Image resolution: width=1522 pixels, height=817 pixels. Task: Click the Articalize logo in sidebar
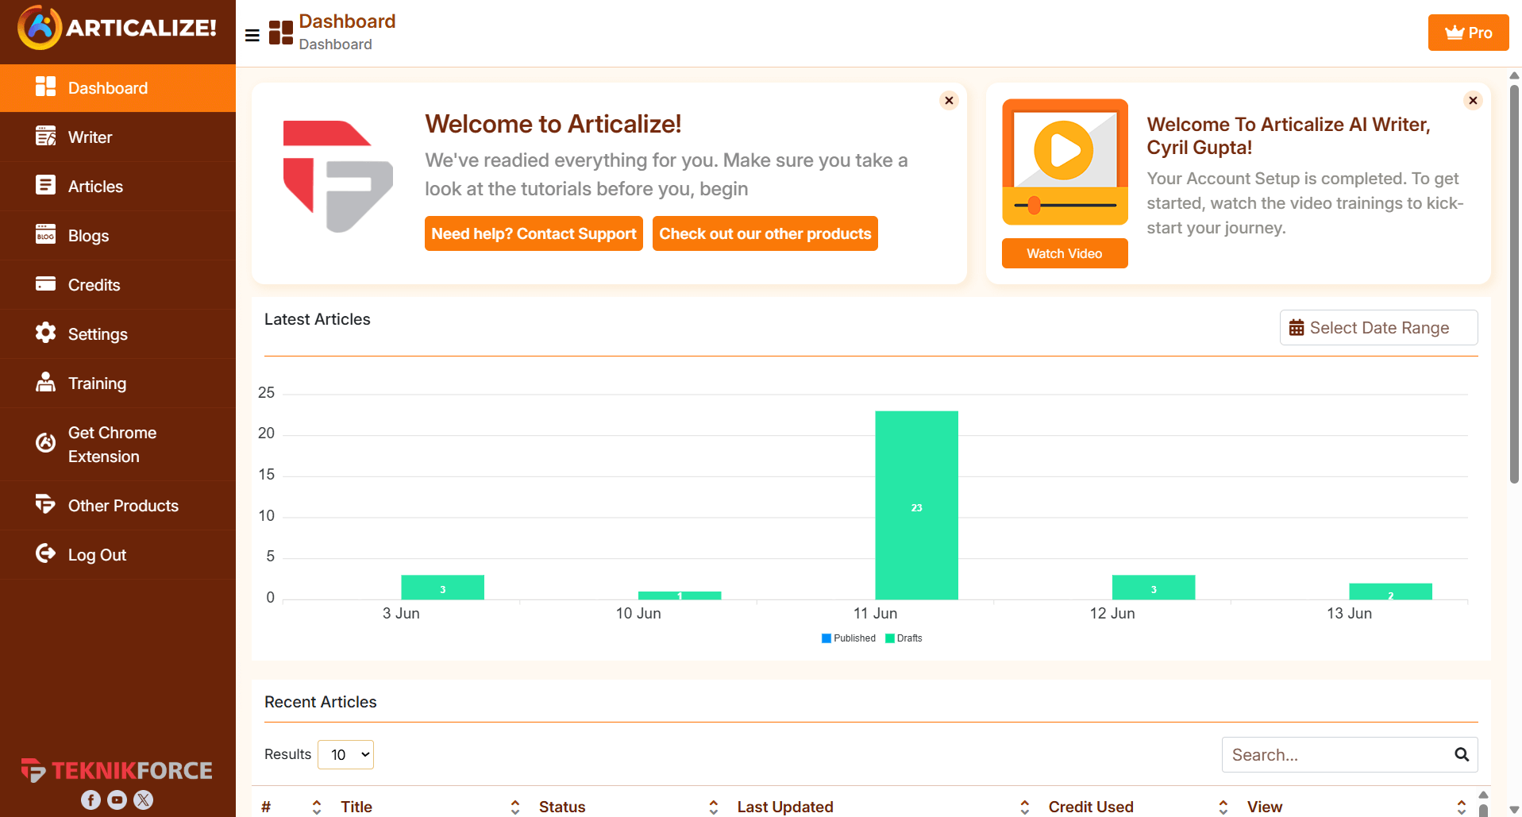tap(118, 29)
